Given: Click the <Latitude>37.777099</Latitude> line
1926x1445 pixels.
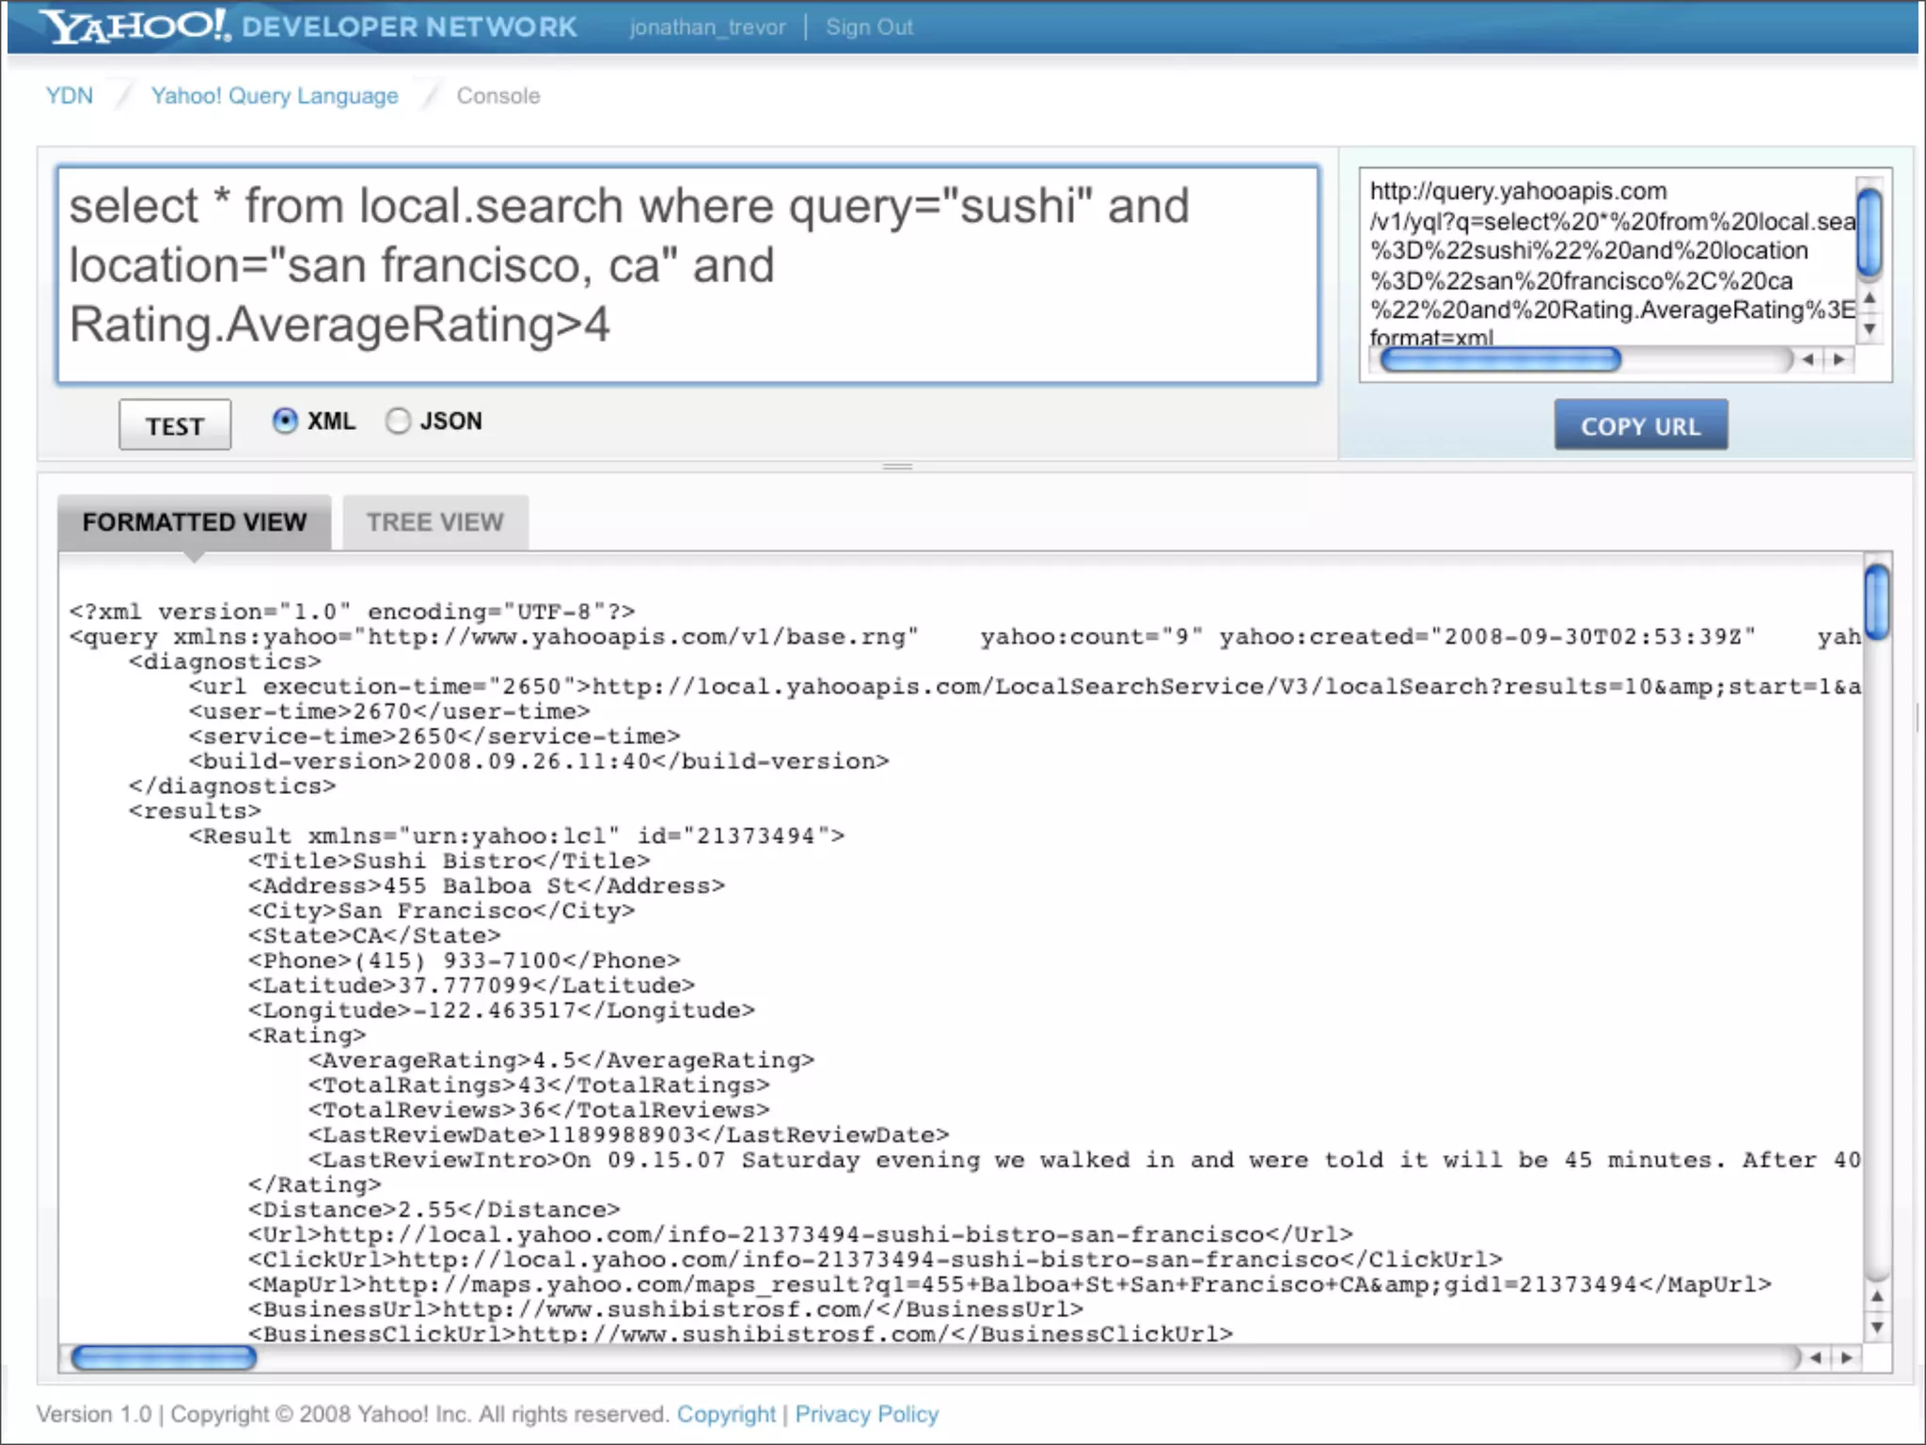Looking at the screenshot, I should point(471,985).
